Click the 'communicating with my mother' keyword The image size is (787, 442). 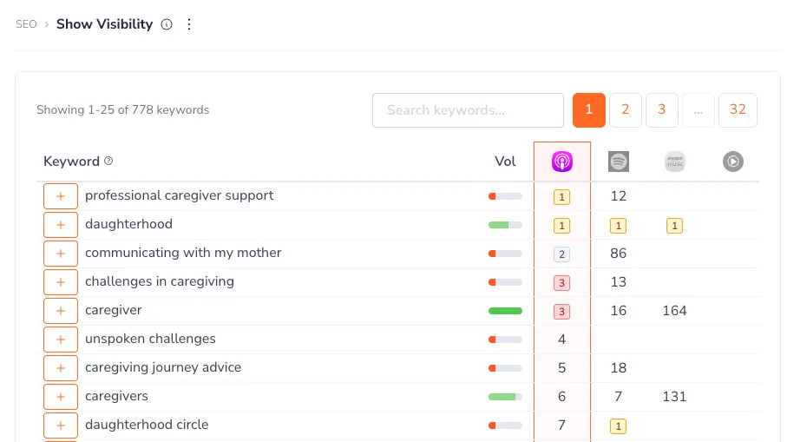pyautogui.click(x=183, y=253)
